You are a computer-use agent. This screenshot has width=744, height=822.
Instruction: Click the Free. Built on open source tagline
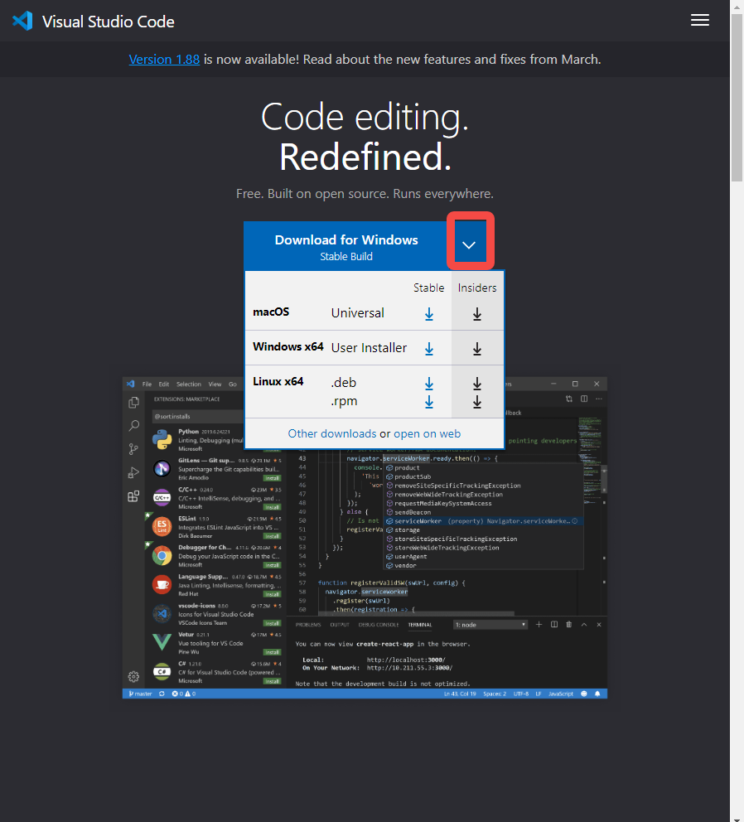click(365, 193)
